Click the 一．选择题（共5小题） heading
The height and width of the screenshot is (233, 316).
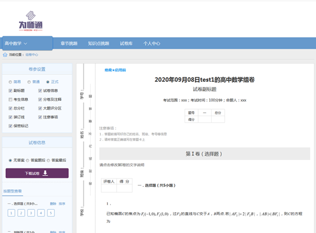tap(157, 185)
